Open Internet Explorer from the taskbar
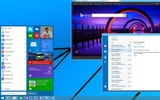This screenshot has height=100, width=160. tap(8, 98)
